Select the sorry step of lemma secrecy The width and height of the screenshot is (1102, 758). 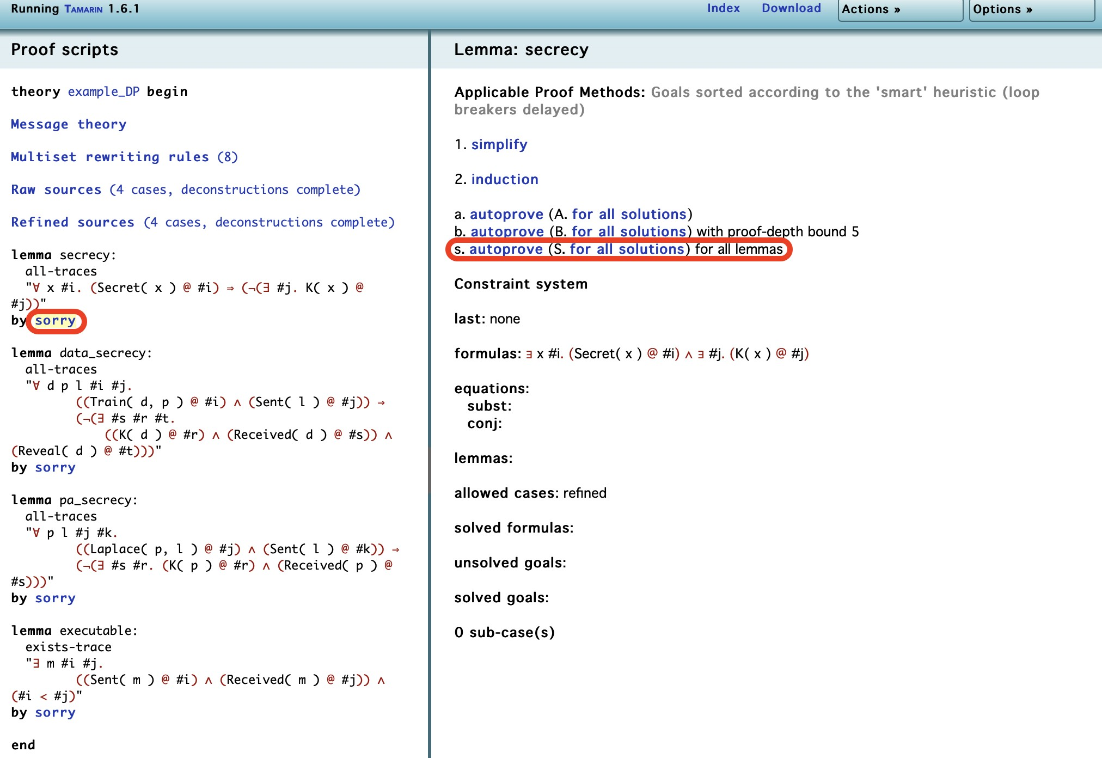coord(55,321)
